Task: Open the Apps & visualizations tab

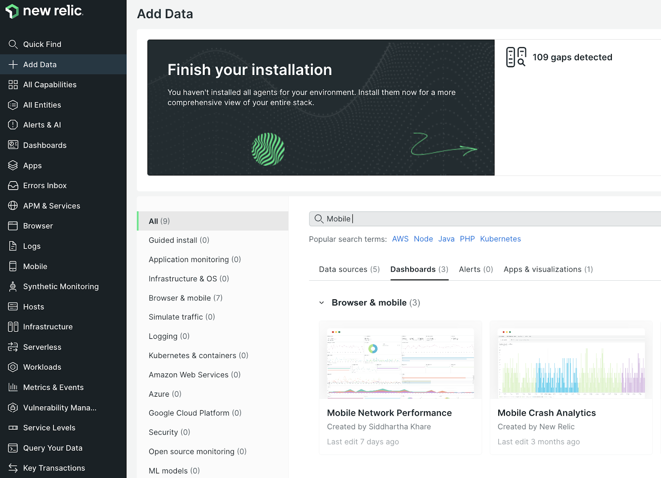Action: [x=548, y=269]
